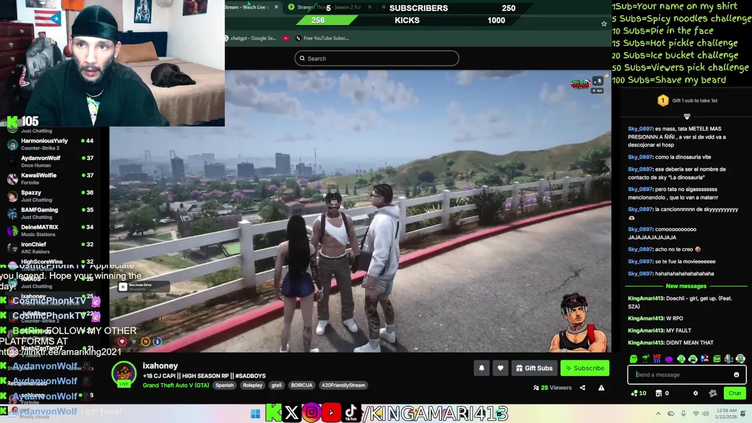This screenshot has width=752, height=423.
Task: Click KingAmari413 on MY FAULT message
Action: pos(646,331)
